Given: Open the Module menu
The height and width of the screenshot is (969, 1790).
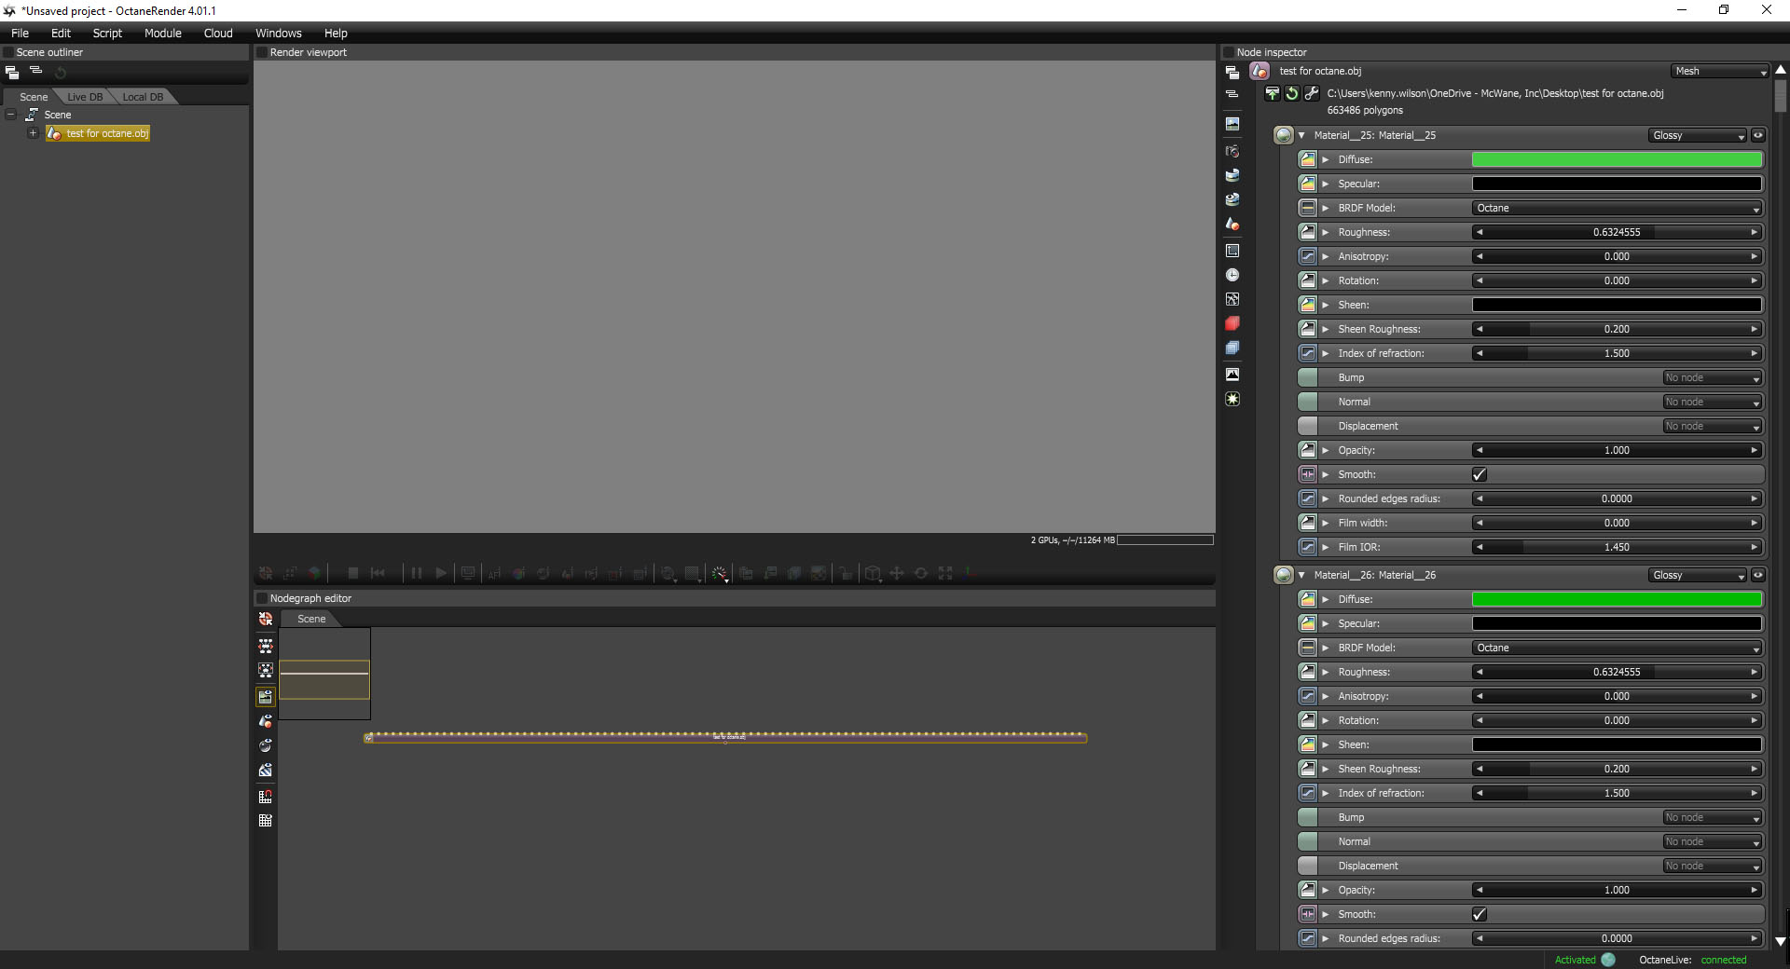Looking at the screenshot, I should click(163, 33).
